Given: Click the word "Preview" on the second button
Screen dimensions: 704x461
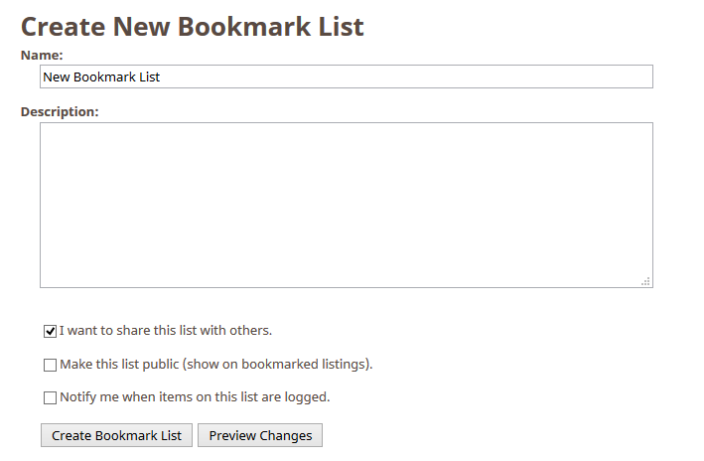Looking at the screenshot, I should (232, 435).
